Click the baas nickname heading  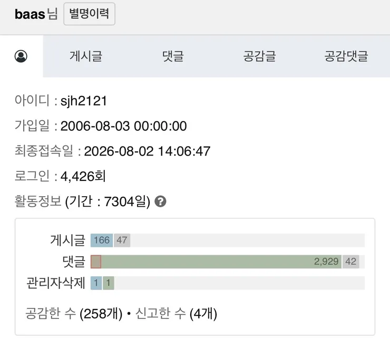[x=30, y=14]
